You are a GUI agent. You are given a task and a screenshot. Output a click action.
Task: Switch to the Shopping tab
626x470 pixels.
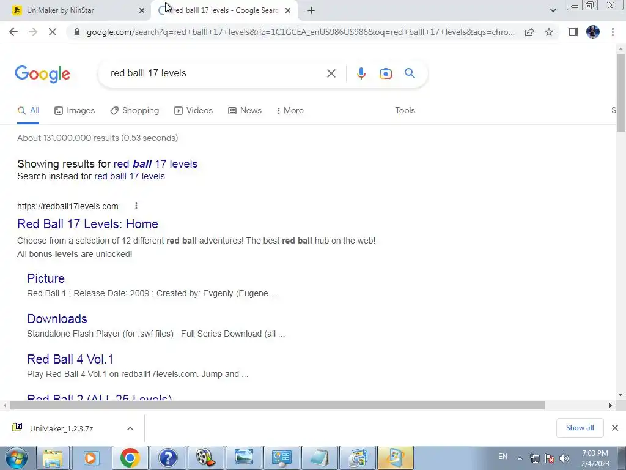pyautogui.click(x=134, y=111)
